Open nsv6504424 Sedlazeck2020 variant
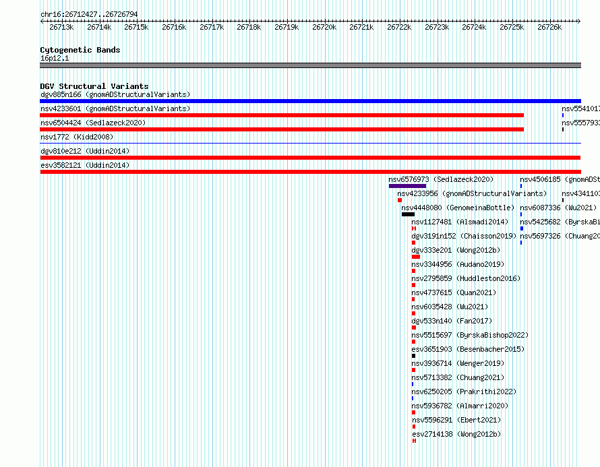600x467 pixels. click(93, 123)
